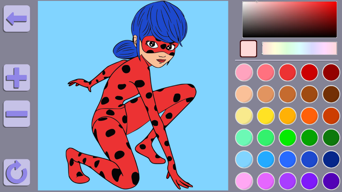Image resolution: width=342 pixels, height=192 pixels.
Task: Select the mint green color circle
Action: (244, 138)
